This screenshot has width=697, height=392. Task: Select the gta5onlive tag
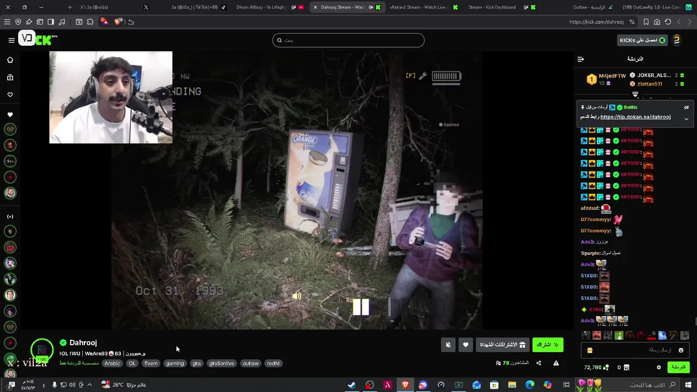pos(222,363)
